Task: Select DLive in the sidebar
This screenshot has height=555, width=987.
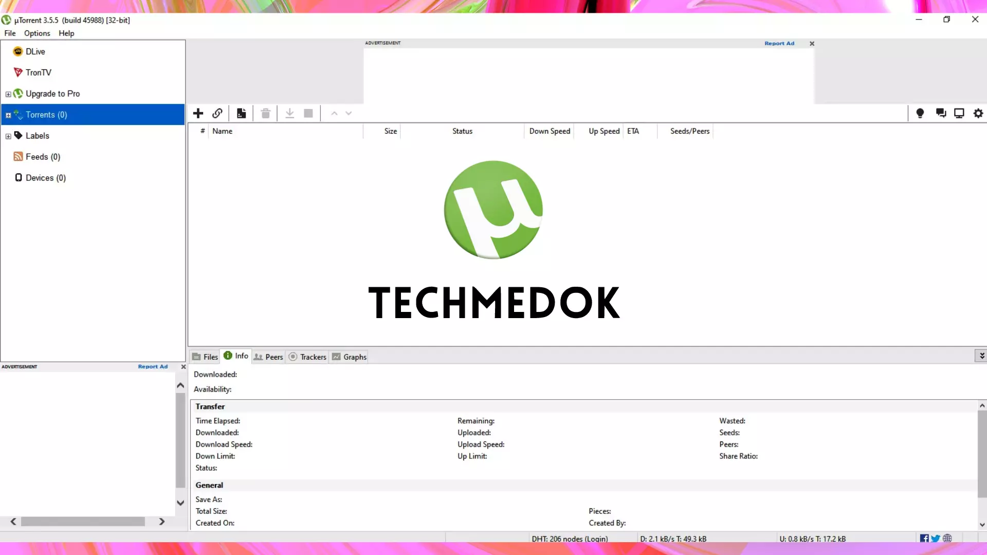Action: point(93,51)
